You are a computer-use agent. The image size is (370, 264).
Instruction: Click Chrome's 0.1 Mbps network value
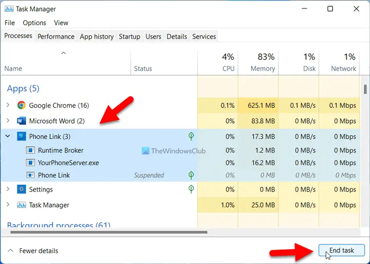coord(343,105)
